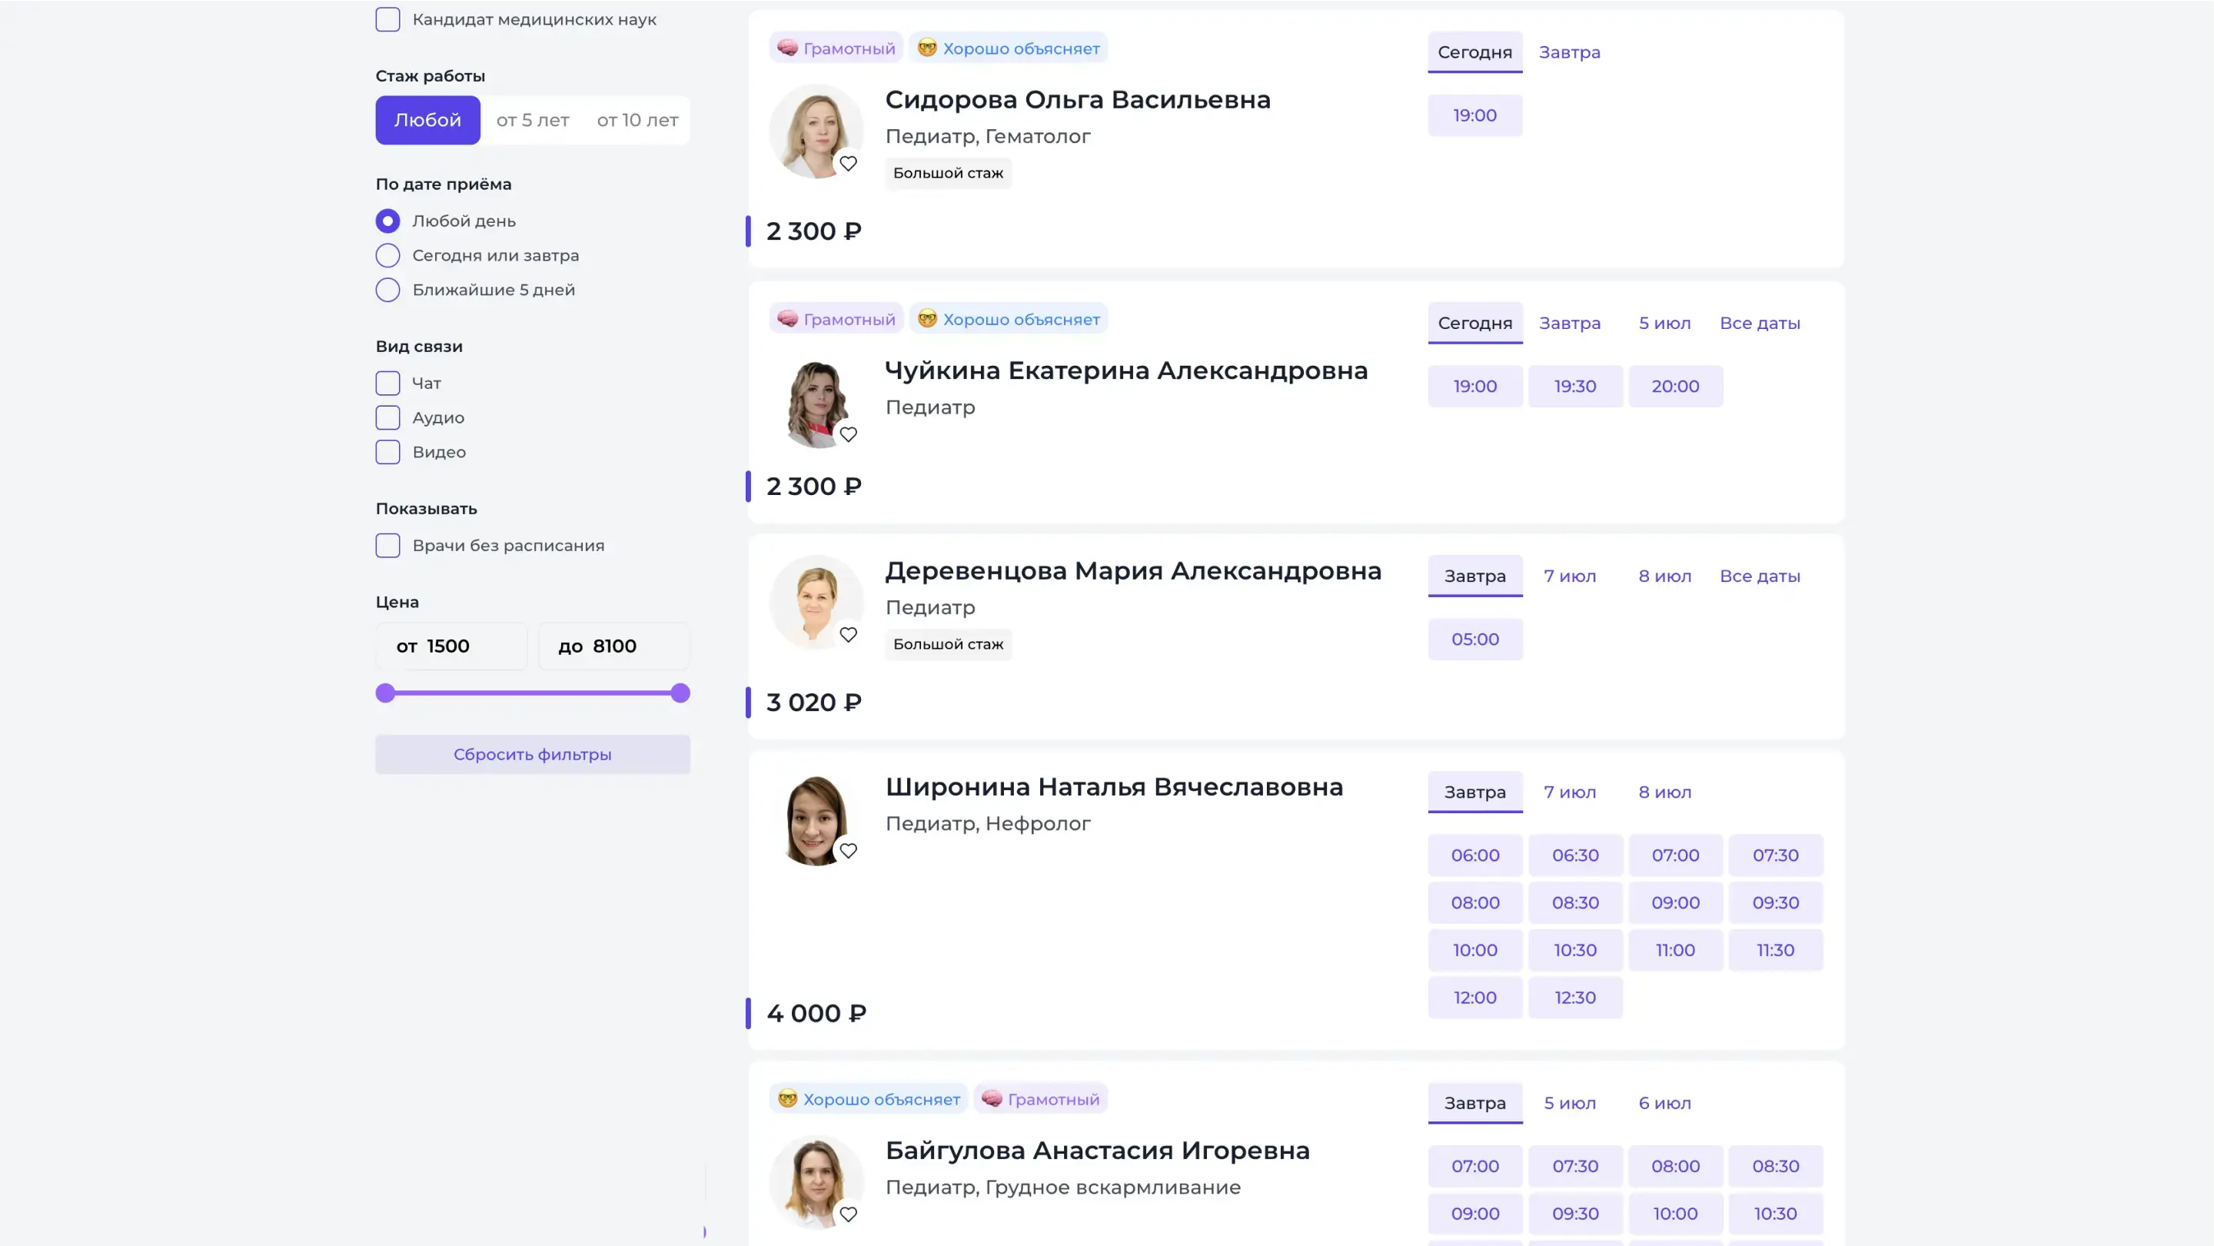Viewport: 2214px width, 1246px height.
Task: Choose Ближайшие 5 дней date filter
Action: pos(387,290)
